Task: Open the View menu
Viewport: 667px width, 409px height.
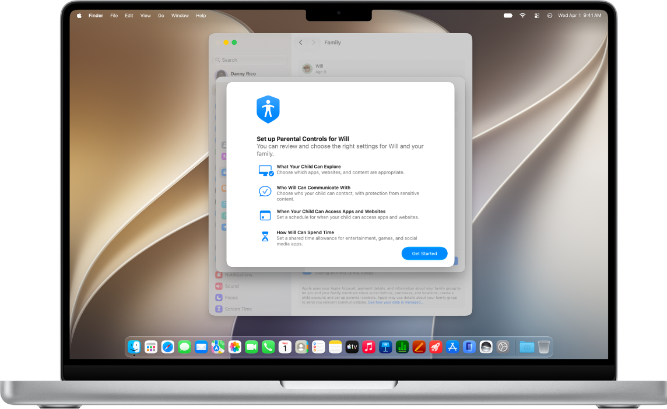Action: point(146,16)
